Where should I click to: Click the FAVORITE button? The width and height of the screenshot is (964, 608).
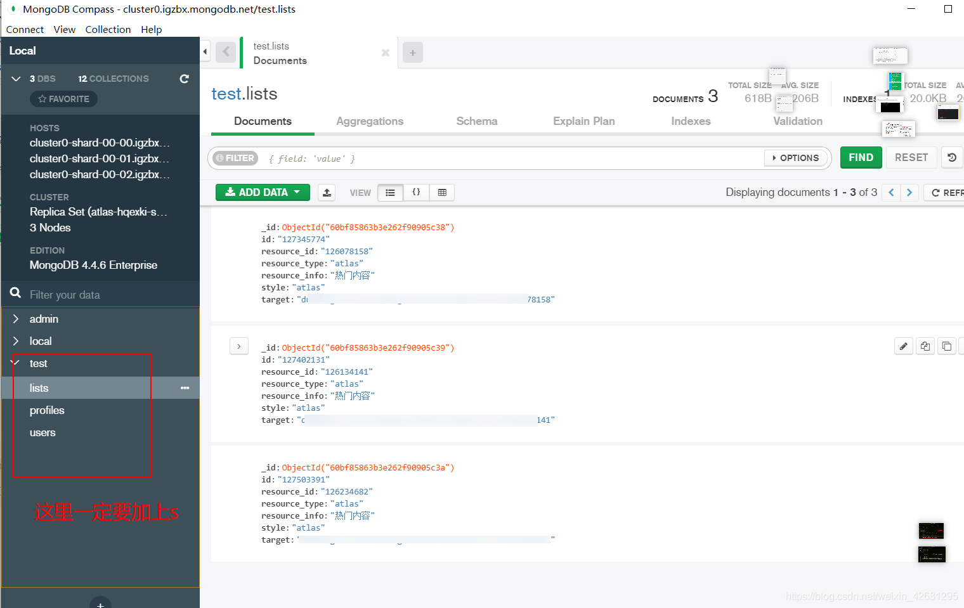click(63, 99)
